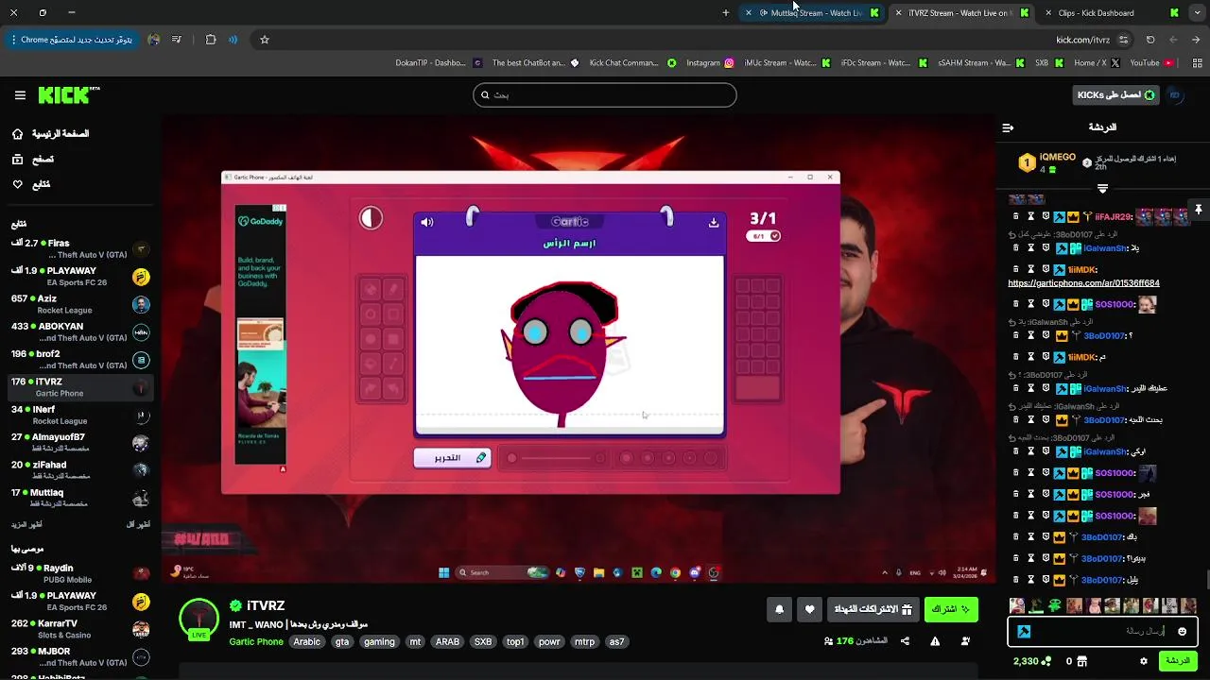This screenshot has height=680, width=1210.
Task: Click the search field in Kick header
Action: [x=605, y=94]
